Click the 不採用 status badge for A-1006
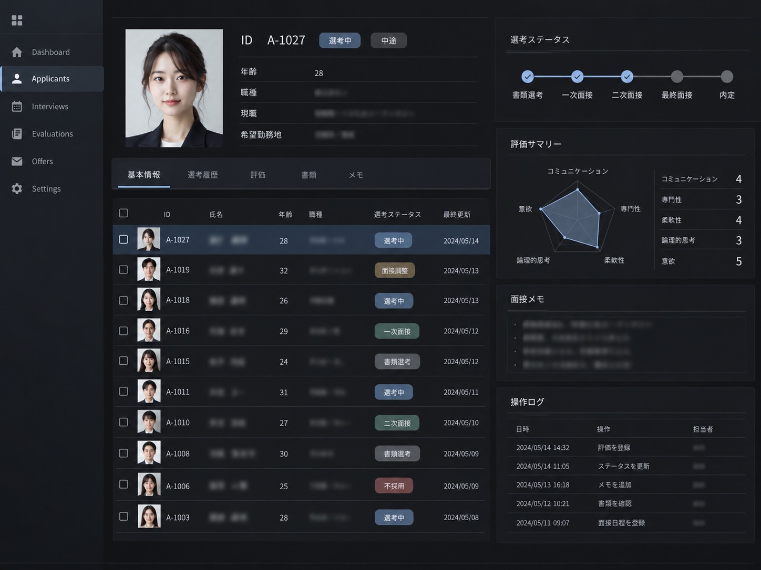Screen dimensions: 761x570 pyautogui.click(x=394, y=486)
